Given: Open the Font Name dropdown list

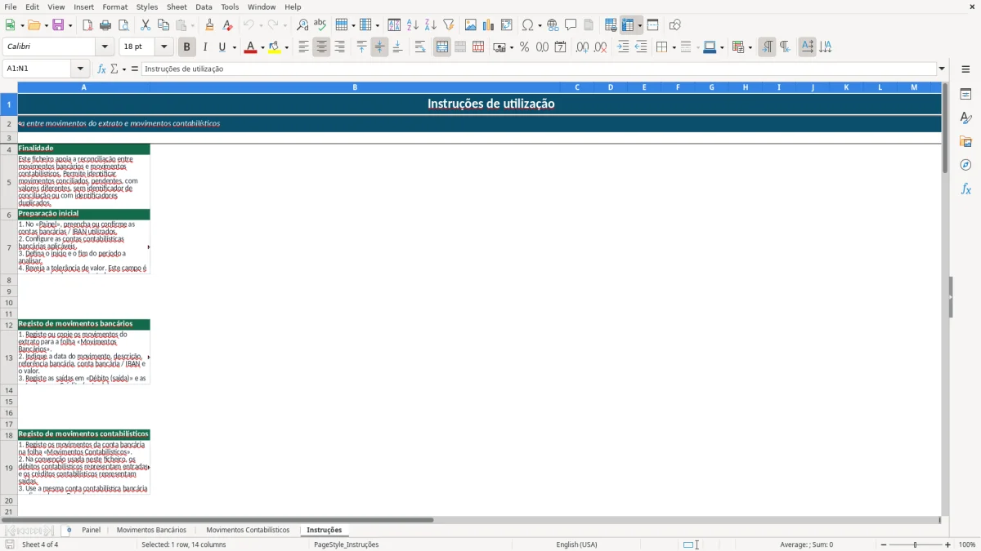Looking at the screenshot, I should tap(105, 47).
